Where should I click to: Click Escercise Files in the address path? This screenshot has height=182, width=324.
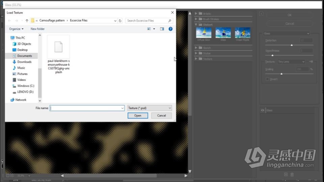pos(79,21)
